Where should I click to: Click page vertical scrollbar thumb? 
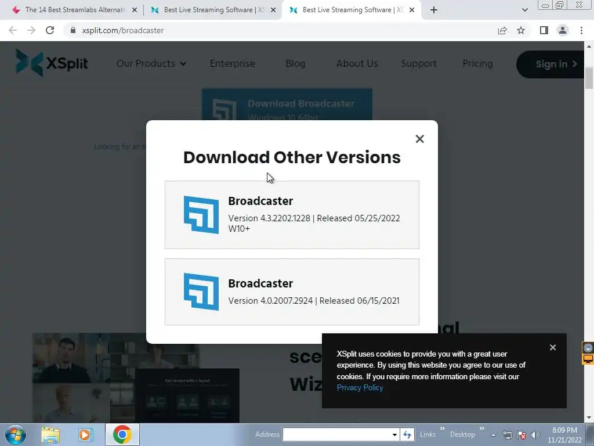(x=589, y=78)
